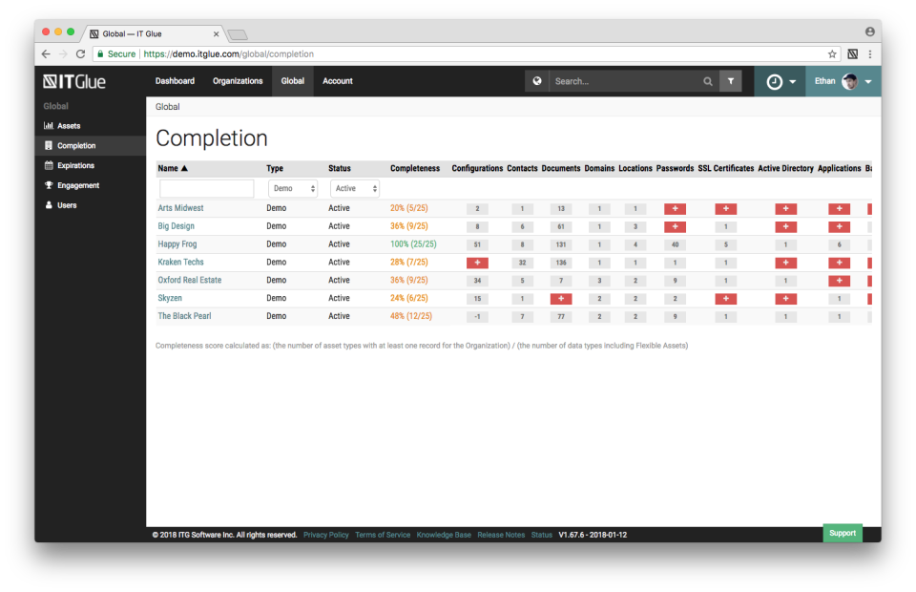
Task: Open the search filter funnel icon
Action: coord(731,81)
